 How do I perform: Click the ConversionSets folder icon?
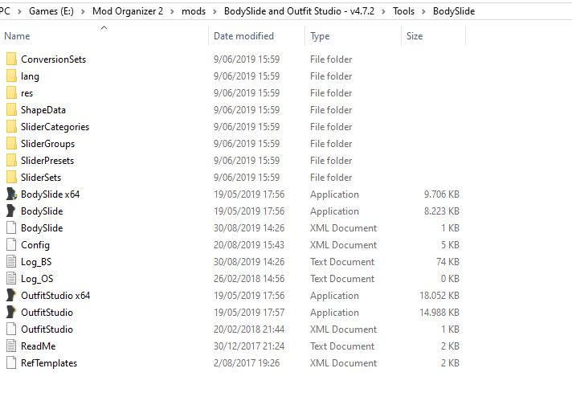pyautogui.click(x=11, y=59)
